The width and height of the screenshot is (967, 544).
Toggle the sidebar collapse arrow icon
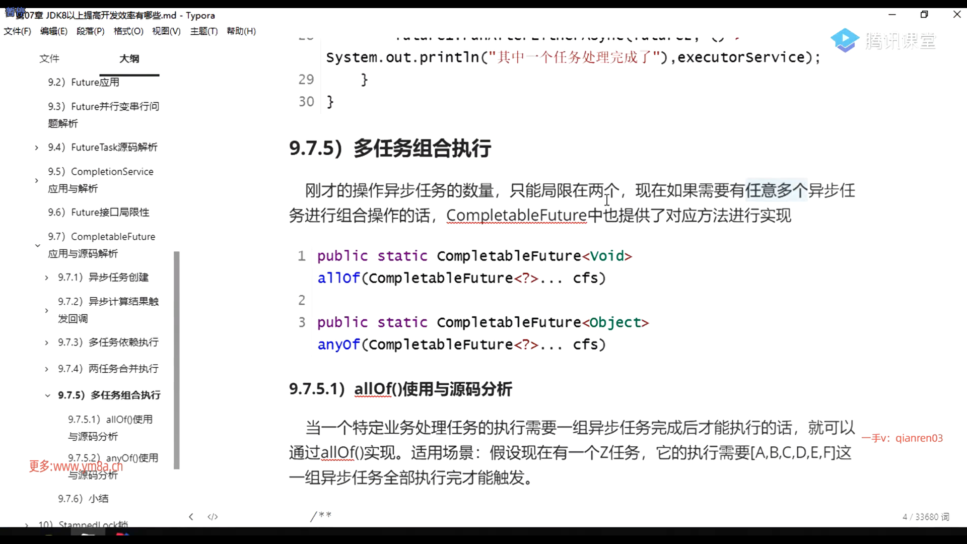point(191,517)
